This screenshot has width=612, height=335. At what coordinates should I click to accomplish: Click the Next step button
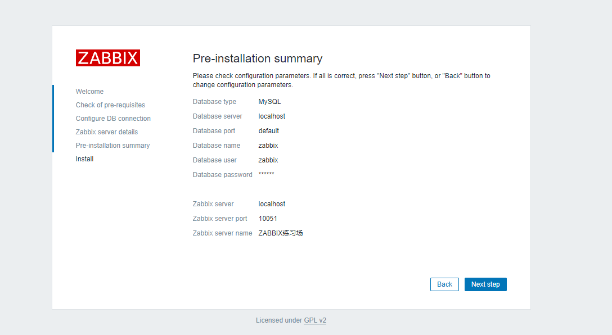485,284
